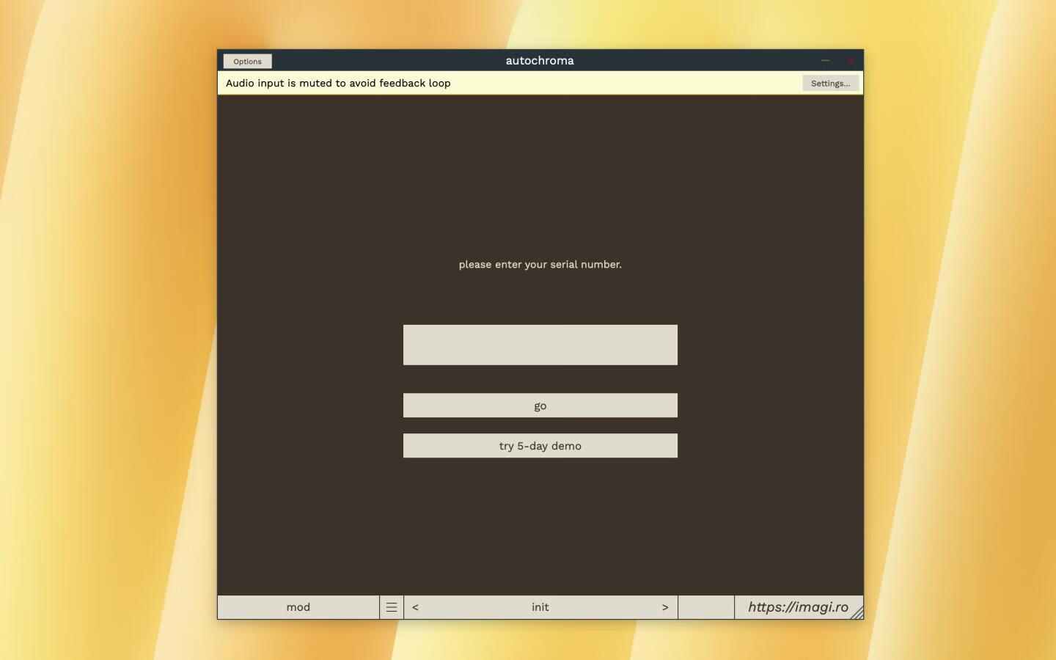The image size is (1056, 660).
Task: Go to next preset with > arrow
Action: [665, 607]
